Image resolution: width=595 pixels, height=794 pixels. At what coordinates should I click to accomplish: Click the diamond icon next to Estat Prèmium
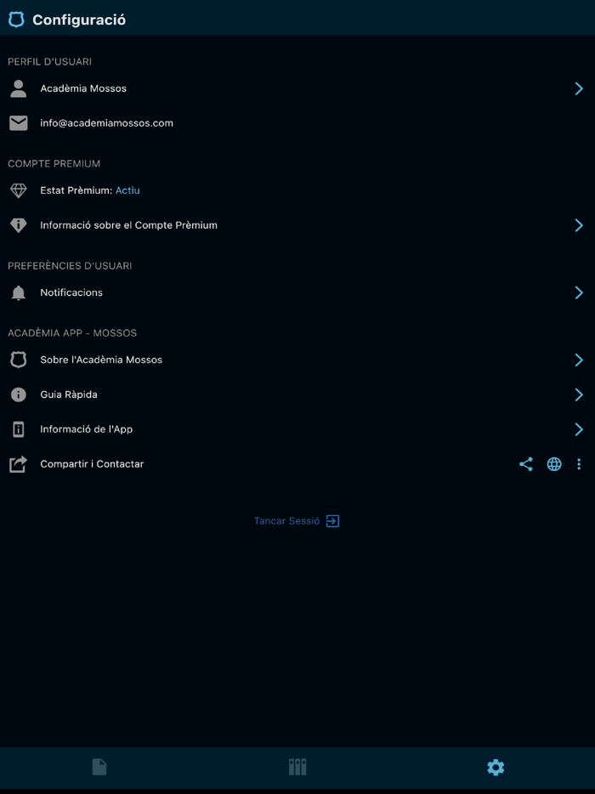pos(18,190)
